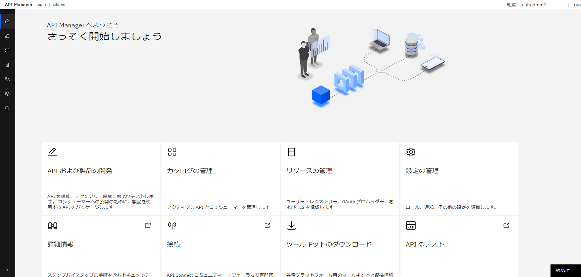Image resolution: width=581 pixels, height=277 pixels.
Task: Click the API Manager へようこそ text
Action: [x=83, y=25]
